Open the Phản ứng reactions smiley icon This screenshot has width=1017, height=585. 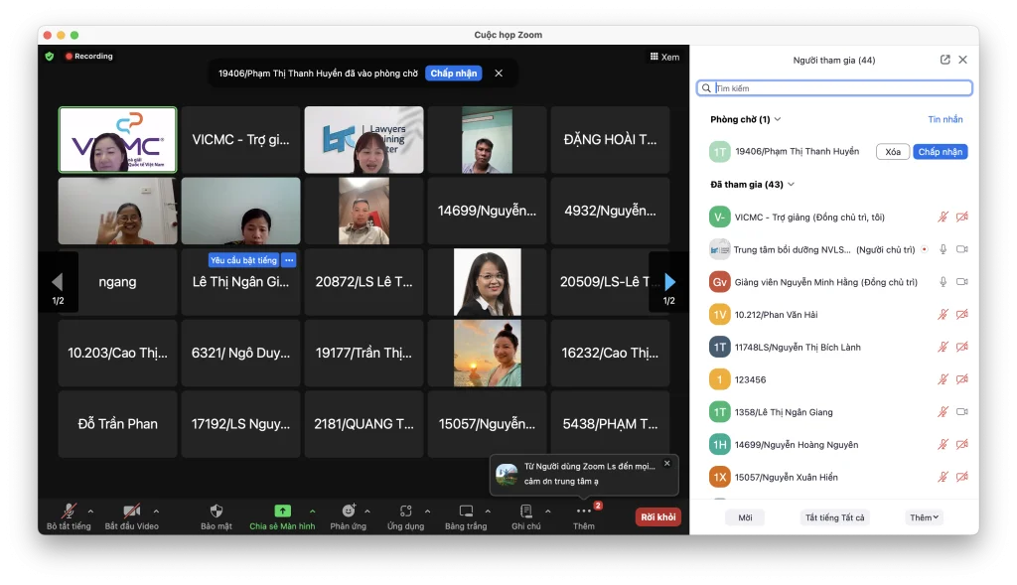click(x=348, y=511)
